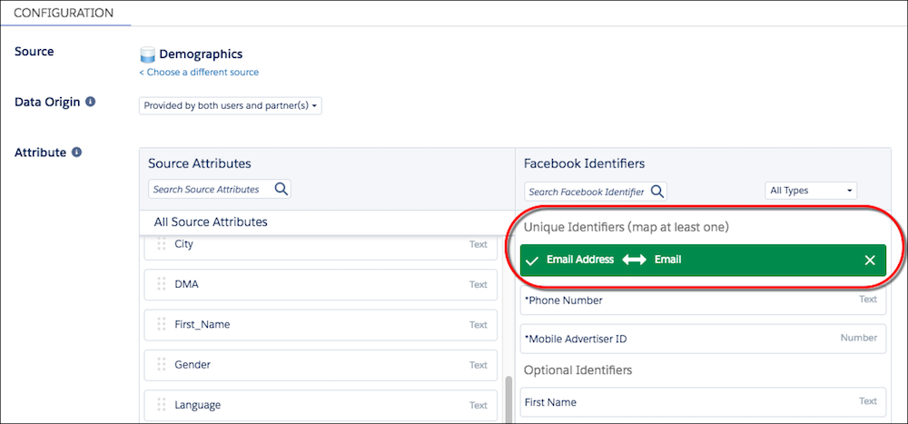This screenshot has width=908, height=424.
Task: Click the Data Origin info icon
Action: pyautogui.click(x=90, y=102)
